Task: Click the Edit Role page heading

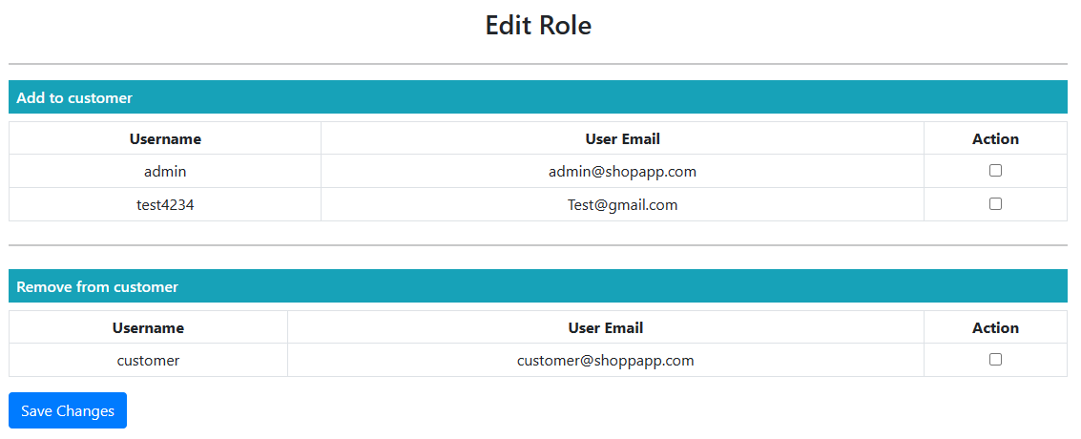Action: pos(538,26)
